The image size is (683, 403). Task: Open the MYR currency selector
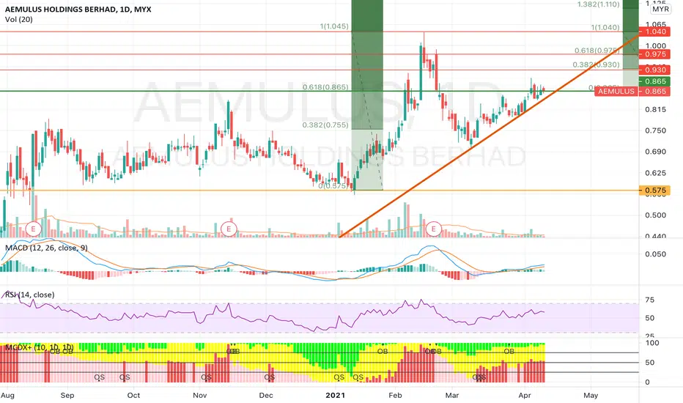tap(660, 9)
